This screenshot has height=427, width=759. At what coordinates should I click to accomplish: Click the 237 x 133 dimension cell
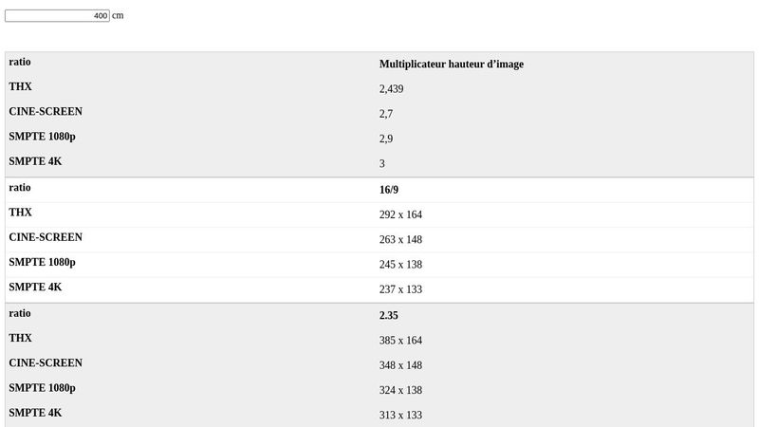click(400, 289)
